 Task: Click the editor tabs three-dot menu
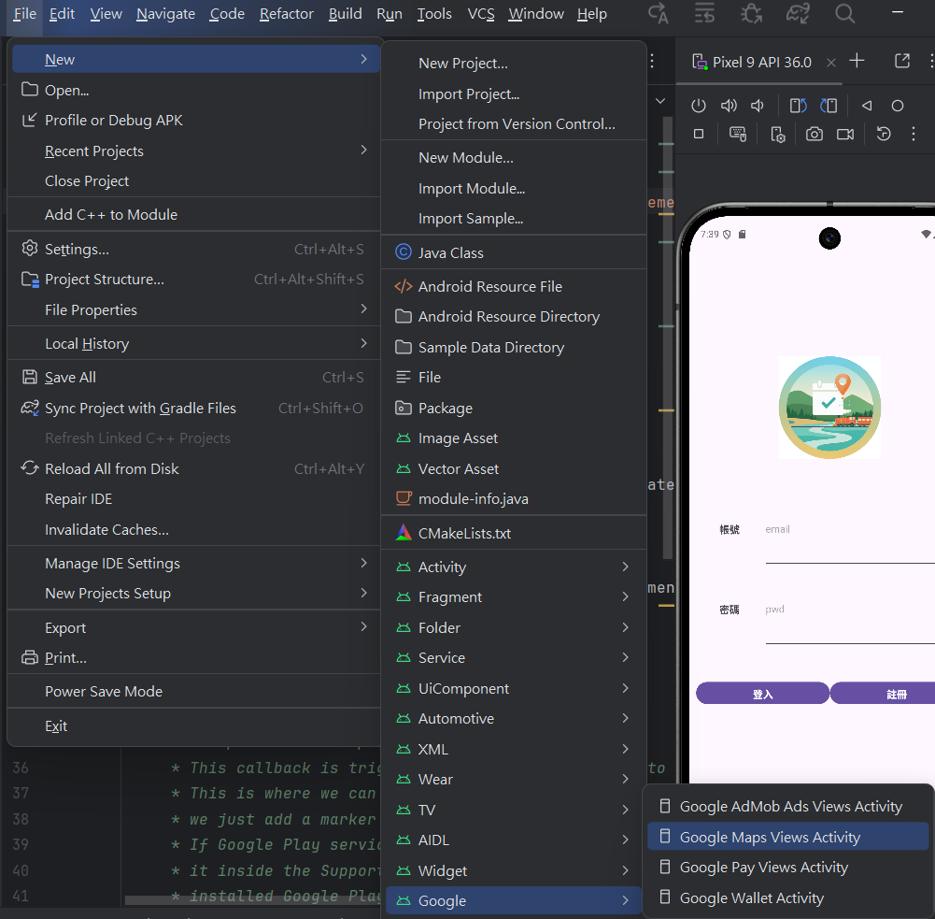[x=652, y=61]
